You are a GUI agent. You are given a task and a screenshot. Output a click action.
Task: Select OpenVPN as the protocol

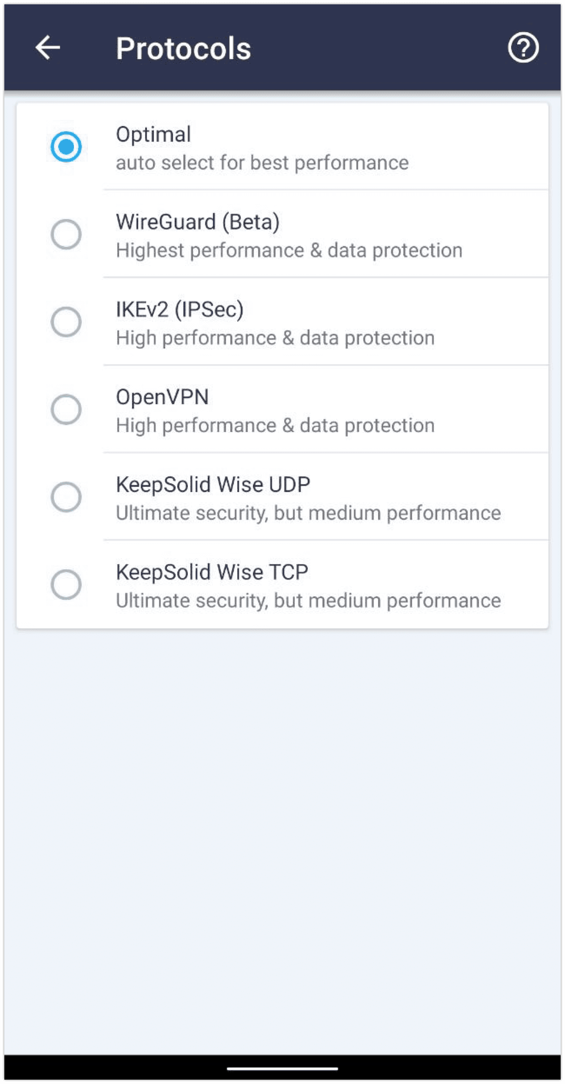pos(66,409)
